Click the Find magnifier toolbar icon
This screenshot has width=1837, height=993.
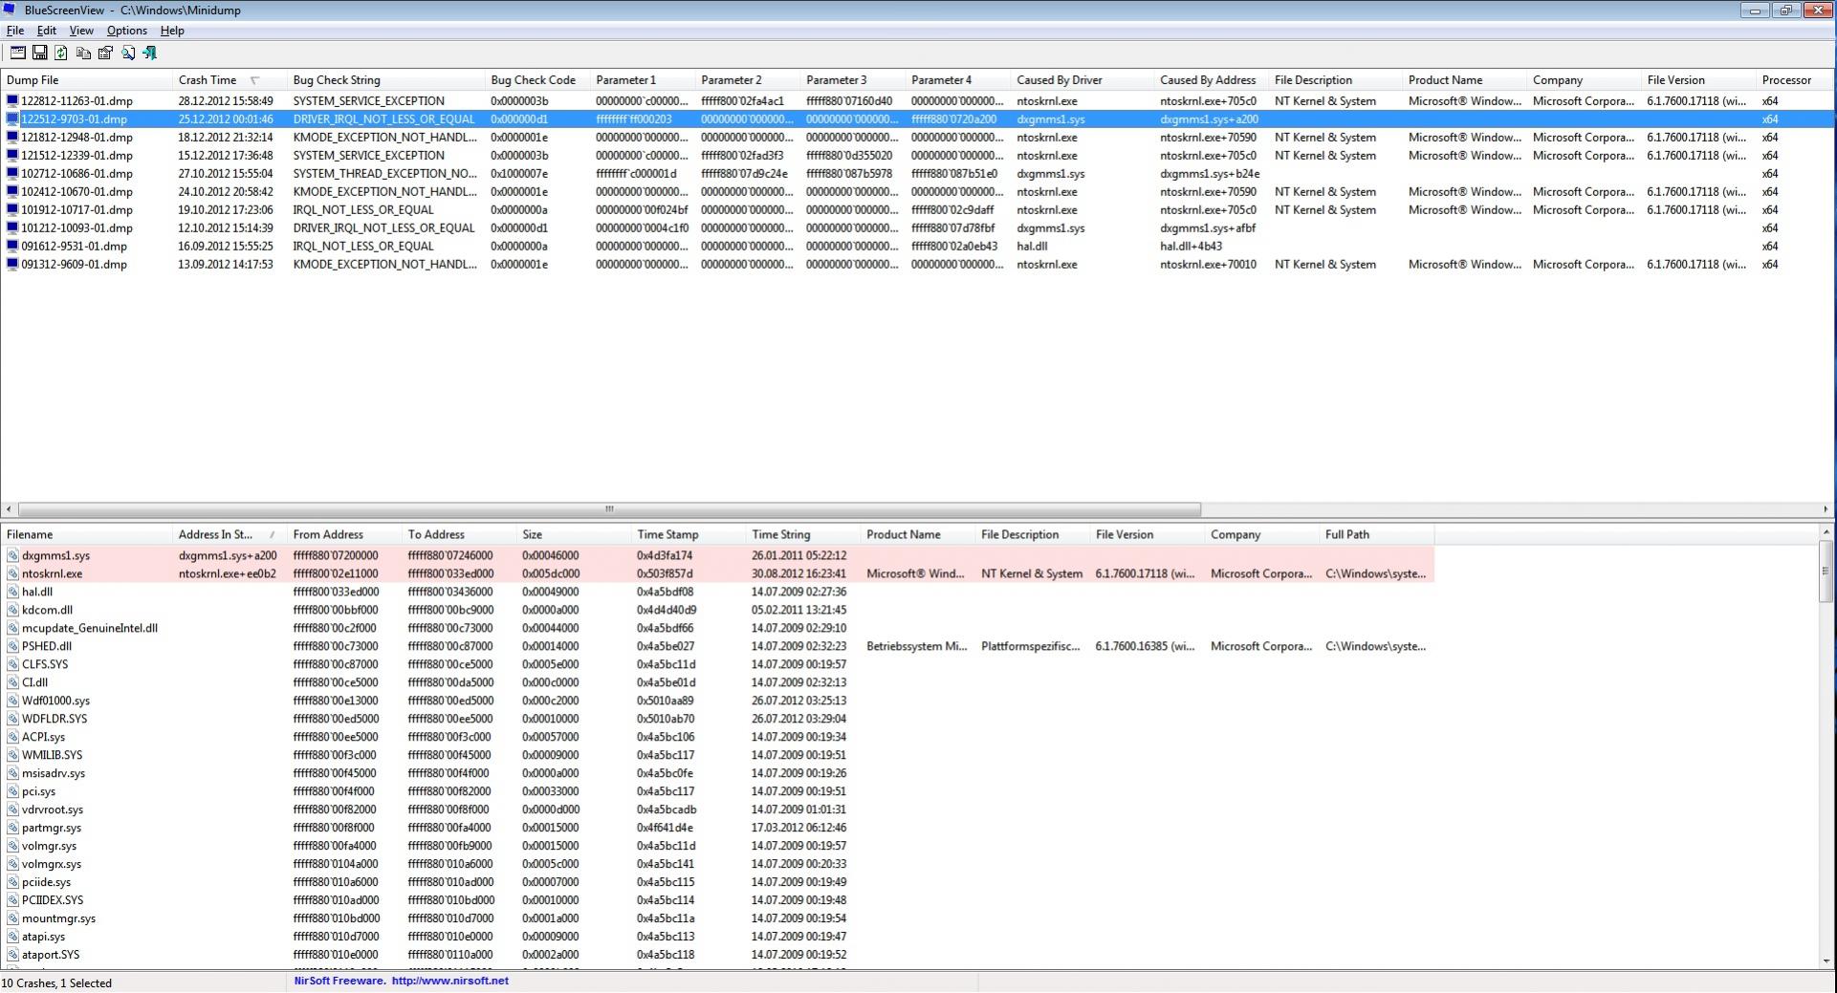127,54
